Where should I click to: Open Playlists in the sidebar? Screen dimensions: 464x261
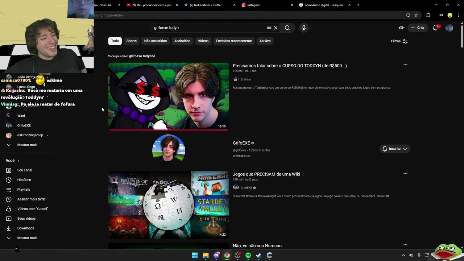pos(24,190)
